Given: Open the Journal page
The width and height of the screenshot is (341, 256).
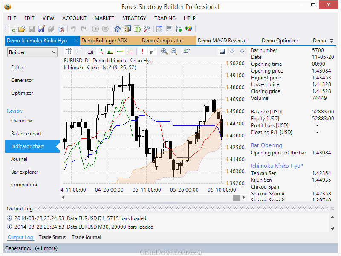Looking at the screenshot, I should 19,159.
